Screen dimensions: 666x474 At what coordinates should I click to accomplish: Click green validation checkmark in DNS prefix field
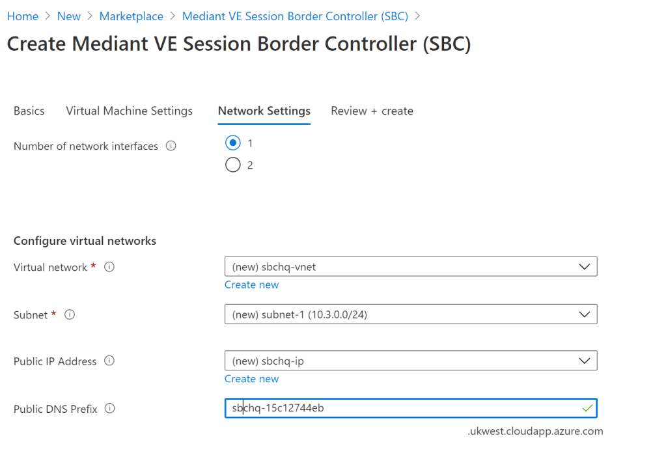[x=587, y=408]
